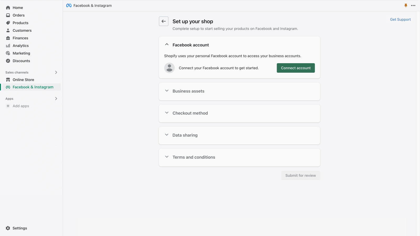Select the Products icon in the sidebar
The height and width of the screenshot is (236, 420).
(x=8, y=23)
